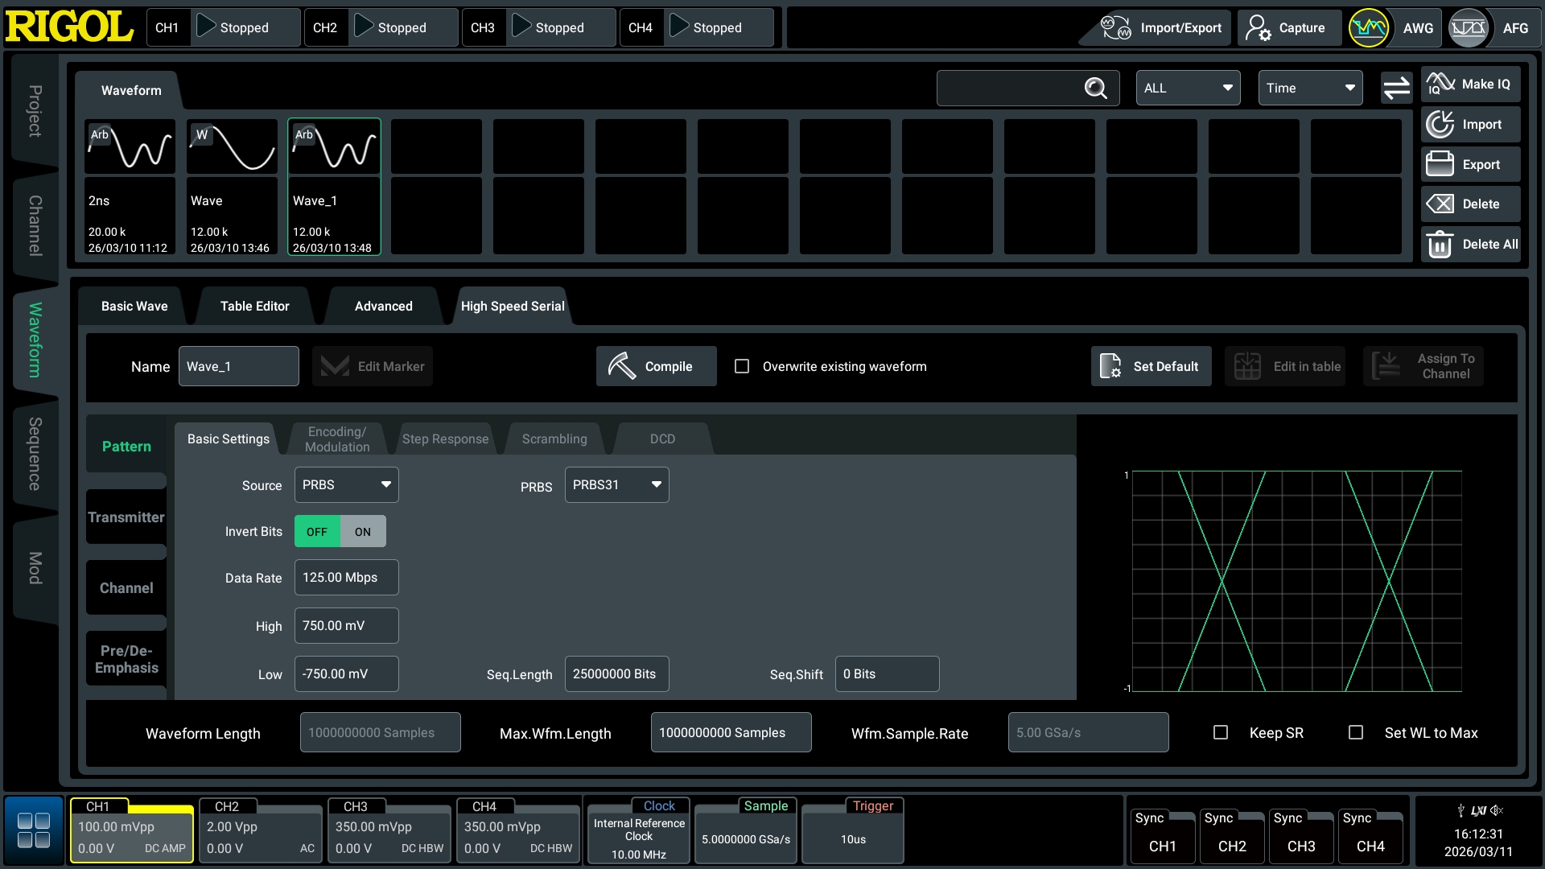The height and width of the screenshot is (869, 1545).
Task: Click the Delete All trash icon
Action: click(x=1440, y=245)
